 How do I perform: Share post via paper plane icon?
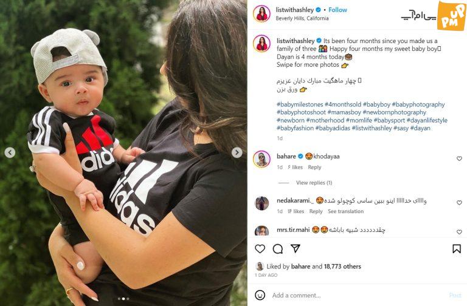[295, 248]
